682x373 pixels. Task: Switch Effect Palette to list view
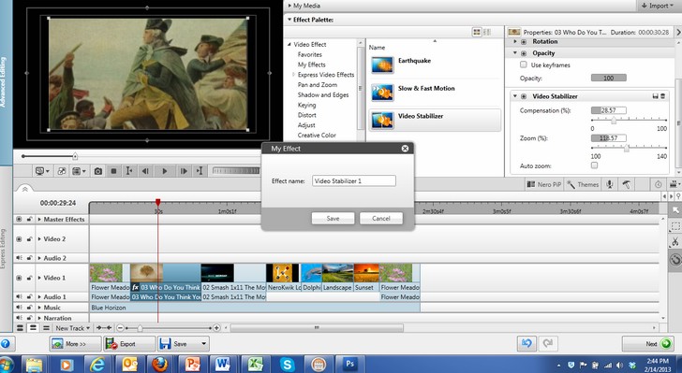pos(487,32)
